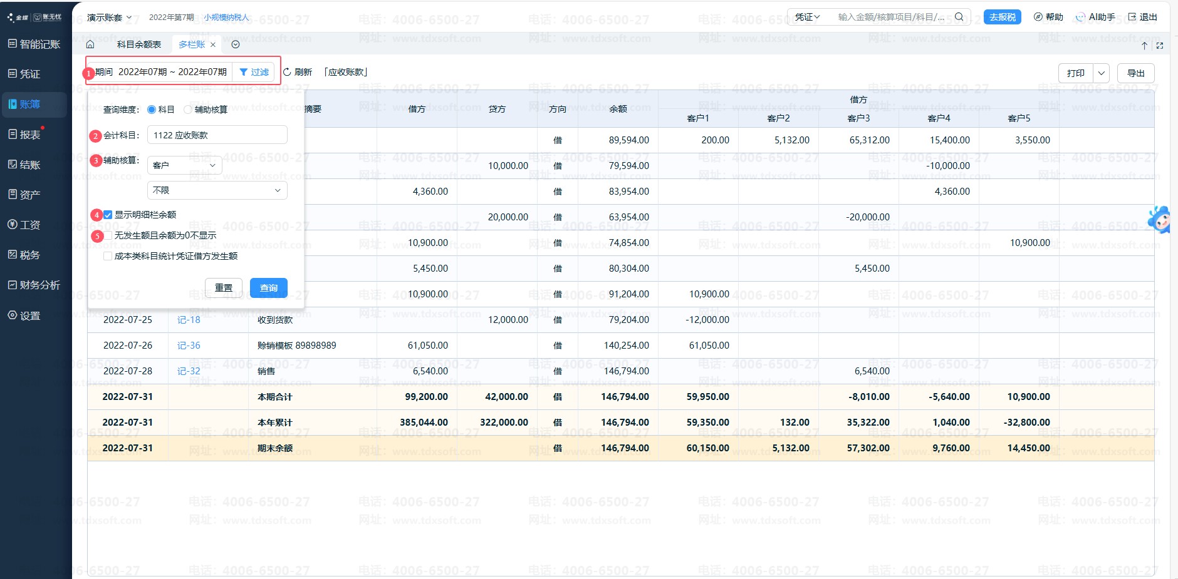Enable 无发生额且余额为0不显示 checkbox
This screenshot has height=579, width=1178.
pyautogui.click(x=108, y=235)
